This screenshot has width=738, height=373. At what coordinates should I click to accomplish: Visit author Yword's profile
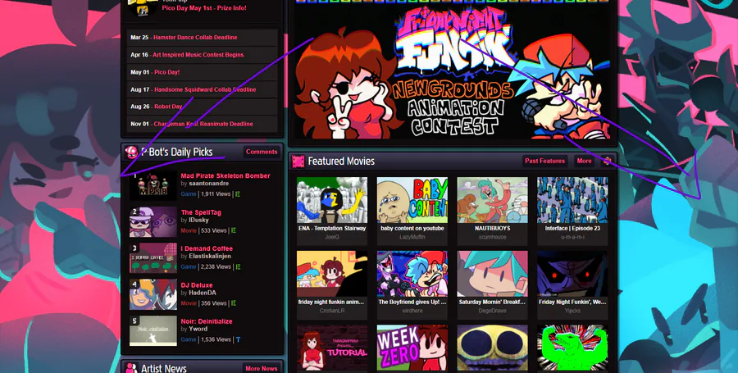click(198, 329)
